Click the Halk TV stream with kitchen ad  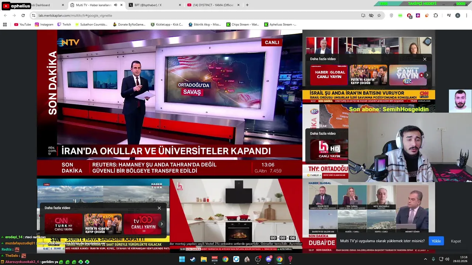click(x=236, y=215)
